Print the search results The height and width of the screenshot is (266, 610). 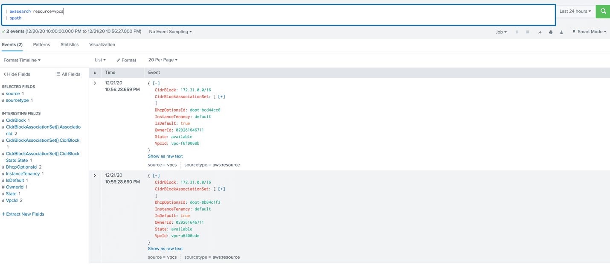coord(551,32)
